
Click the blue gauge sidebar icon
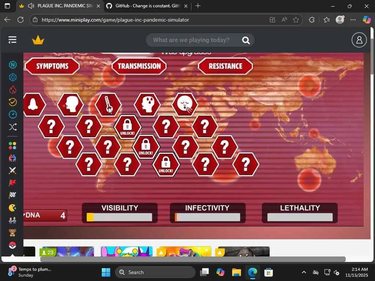[13, 115]
